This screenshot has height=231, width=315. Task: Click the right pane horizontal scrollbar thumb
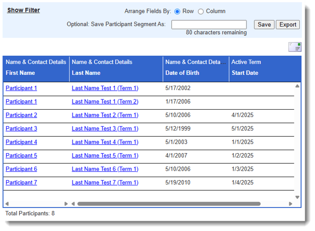[169, 204]
